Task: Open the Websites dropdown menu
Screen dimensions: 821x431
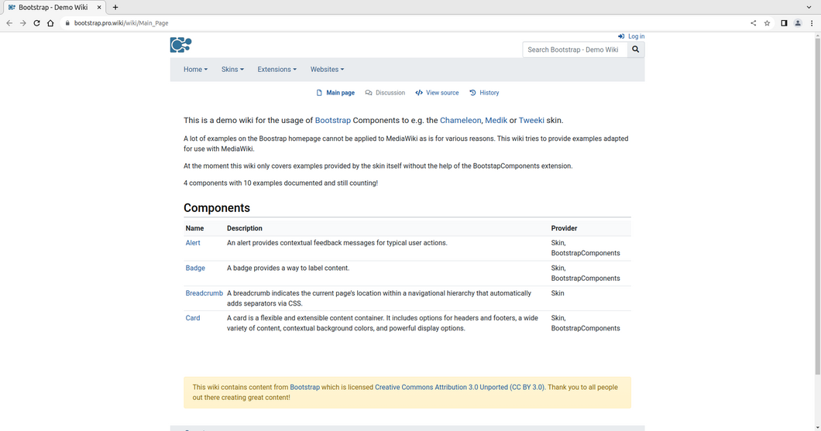Action: point(328,70)
